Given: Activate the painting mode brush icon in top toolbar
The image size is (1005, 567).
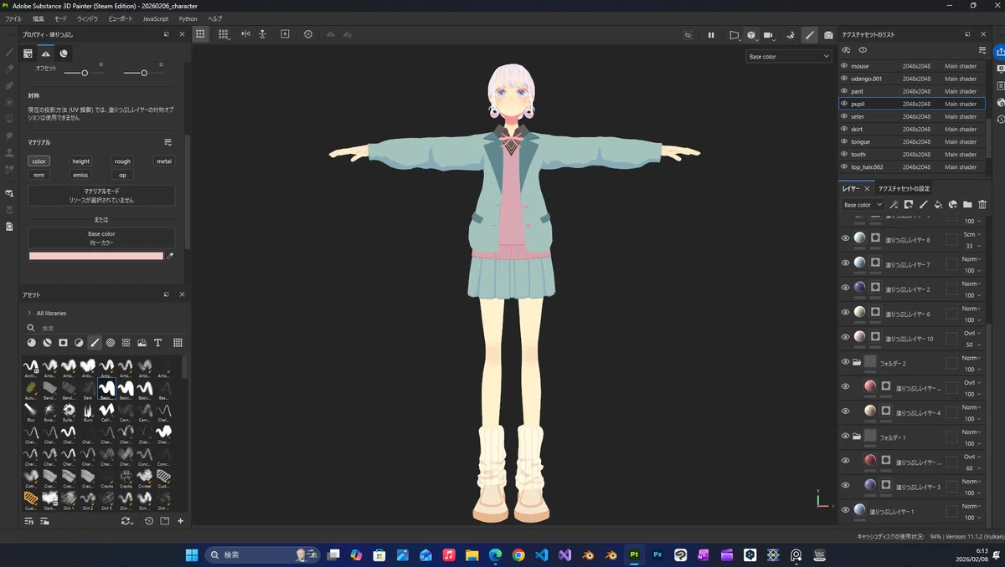Looking at the screenshot, I should [809, 35].
